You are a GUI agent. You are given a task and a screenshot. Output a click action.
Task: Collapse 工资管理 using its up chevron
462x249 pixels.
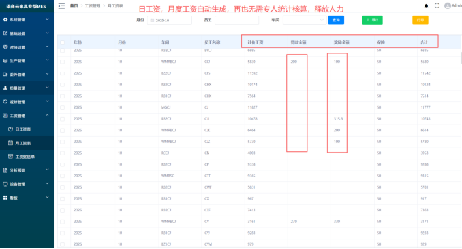pos(47,115)
